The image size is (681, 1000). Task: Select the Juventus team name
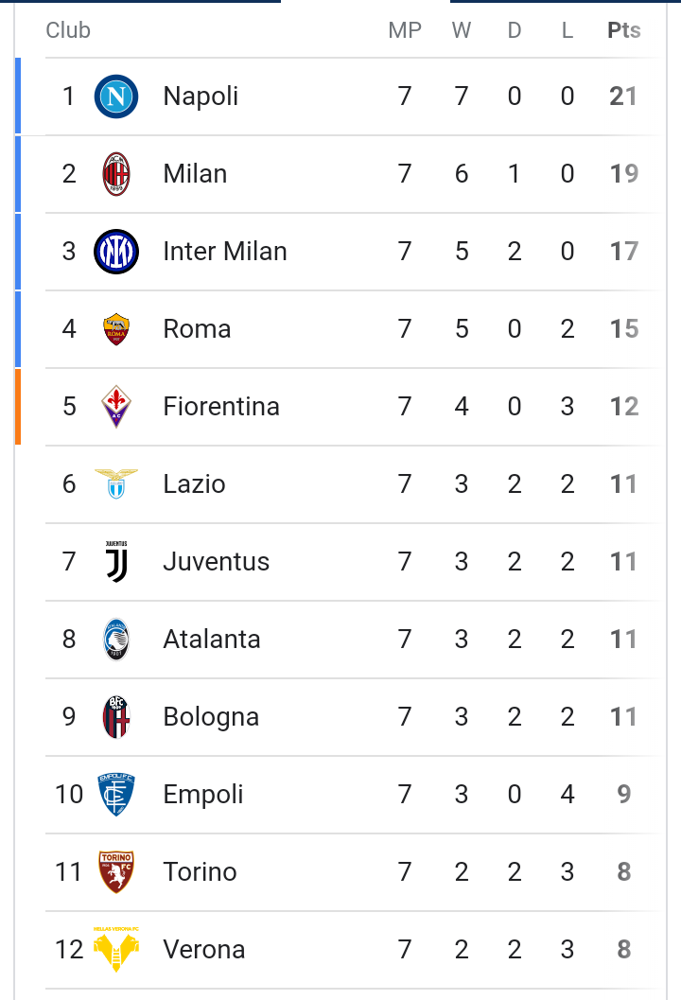pos(217,561)
